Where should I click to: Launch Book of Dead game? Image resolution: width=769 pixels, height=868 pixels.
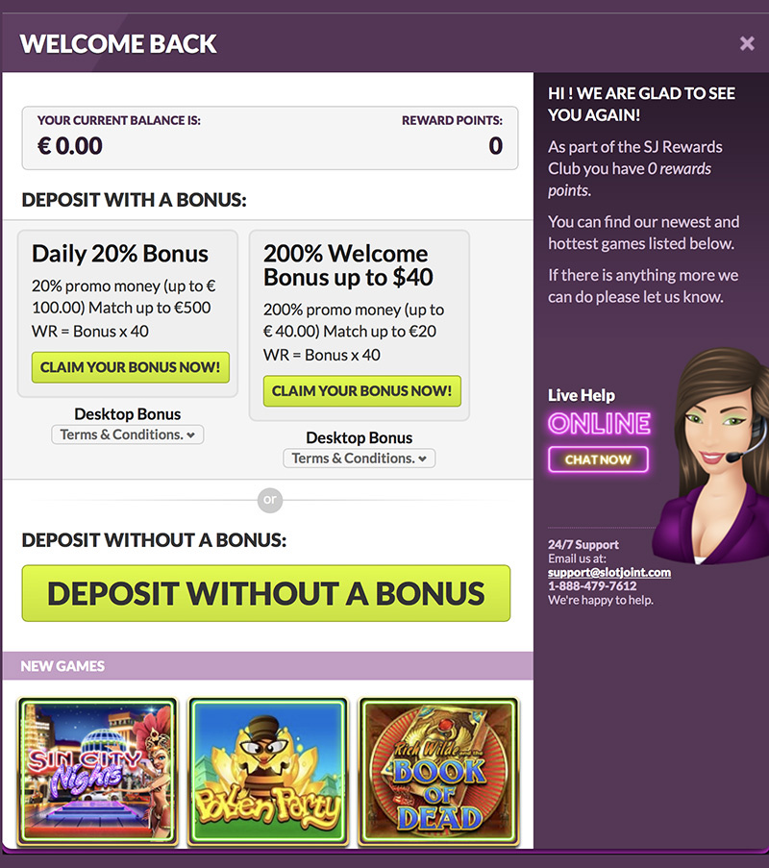[438, 772]
